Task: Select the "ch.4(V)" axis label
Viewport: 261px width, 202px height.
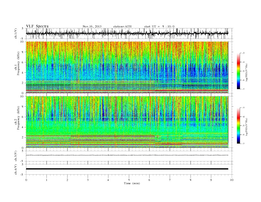Action: click(16, 169)
